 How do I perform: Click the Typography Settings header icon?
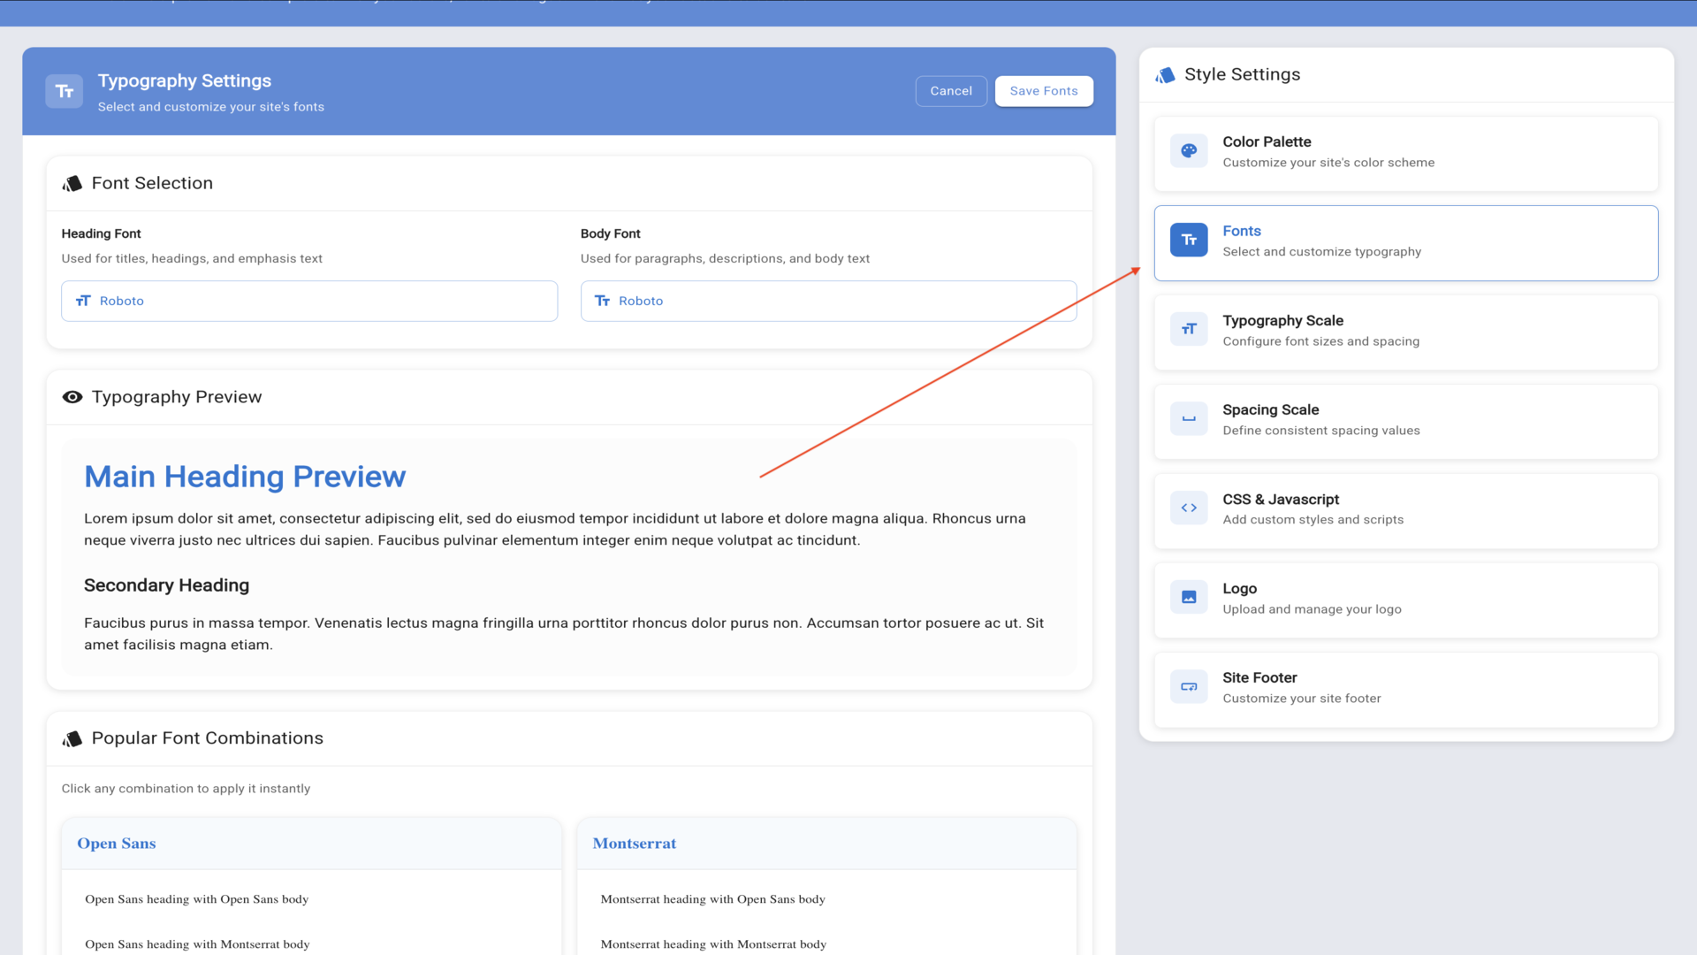point(65,91)
